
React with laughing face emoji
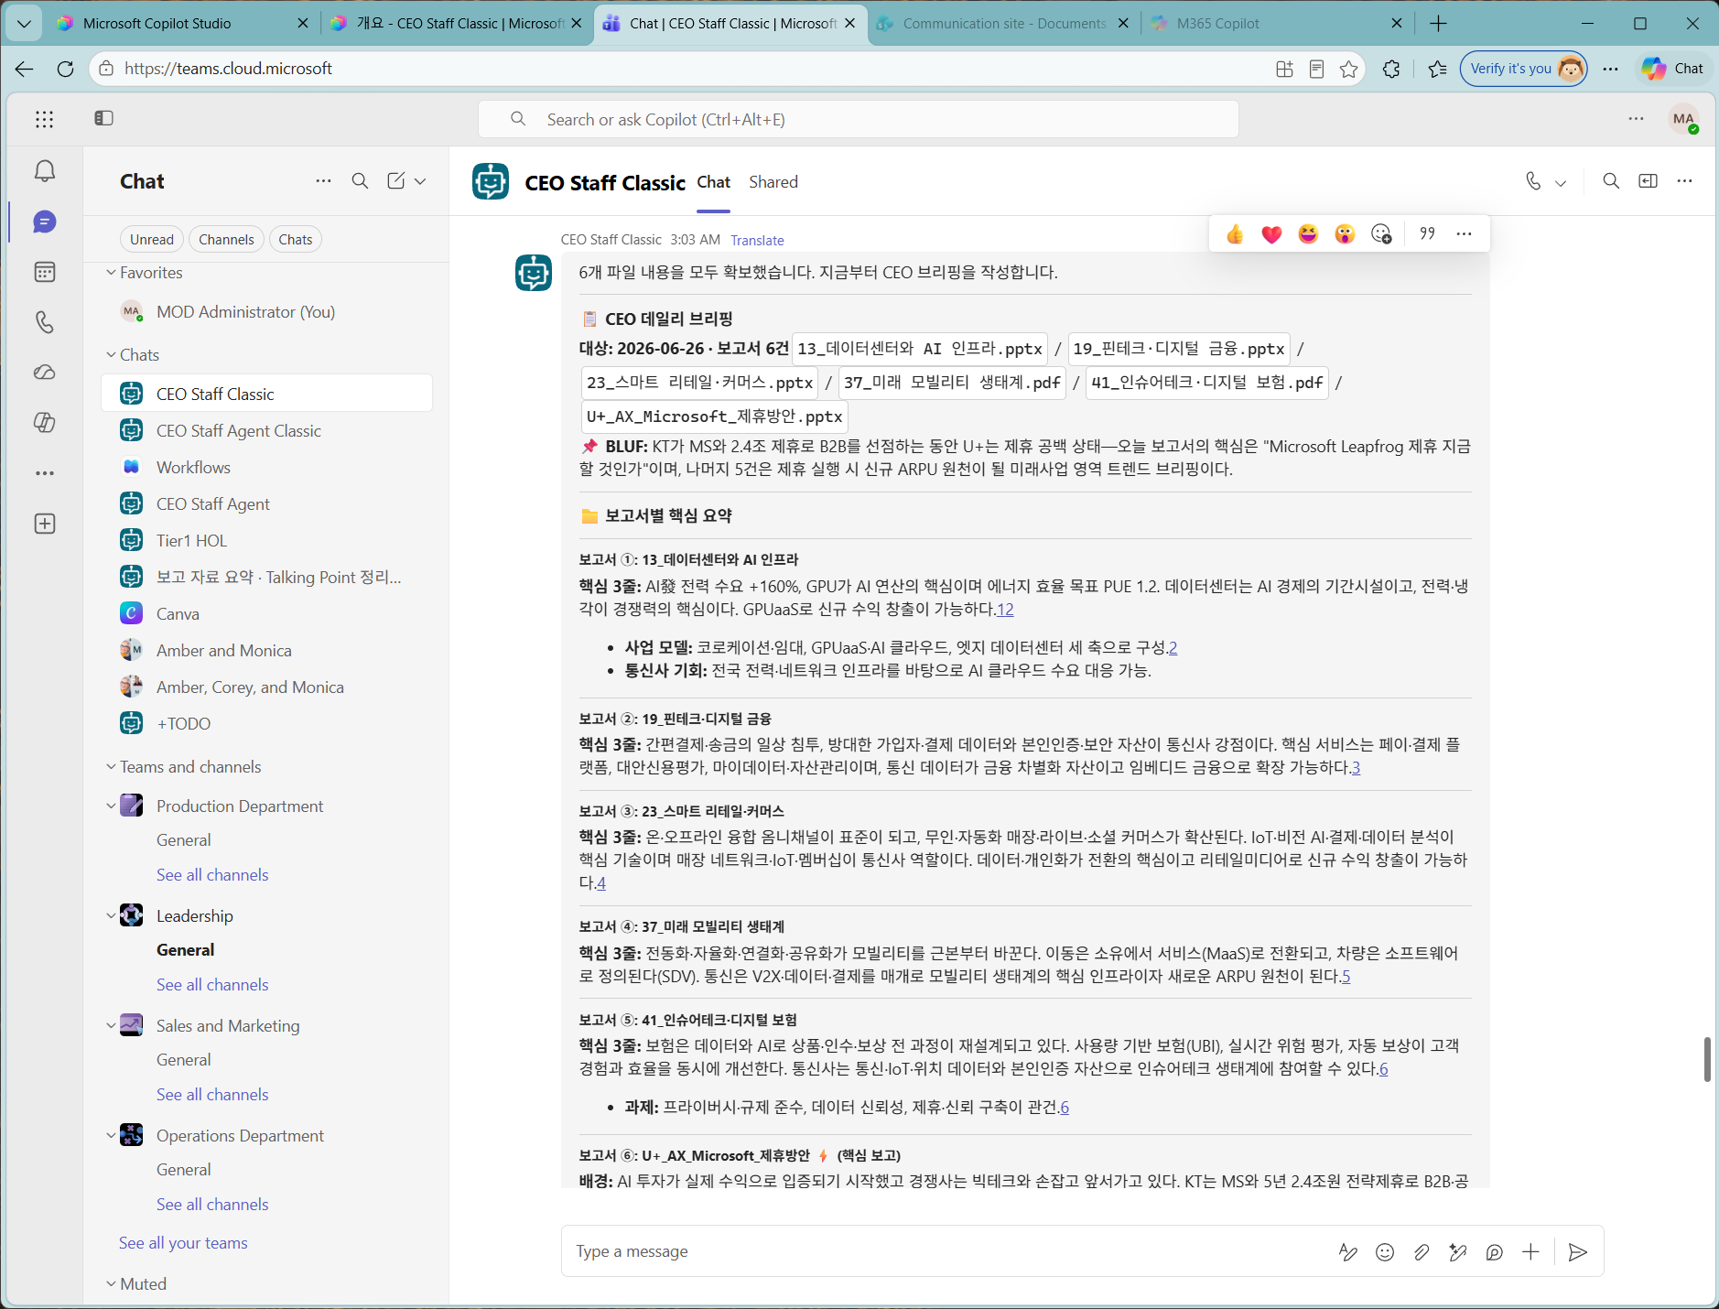coord(1308,234)
